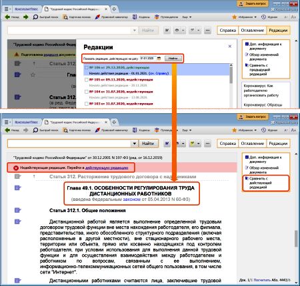Click margin icon beside the Глава 49.1 heading

[x=18, y=188]
